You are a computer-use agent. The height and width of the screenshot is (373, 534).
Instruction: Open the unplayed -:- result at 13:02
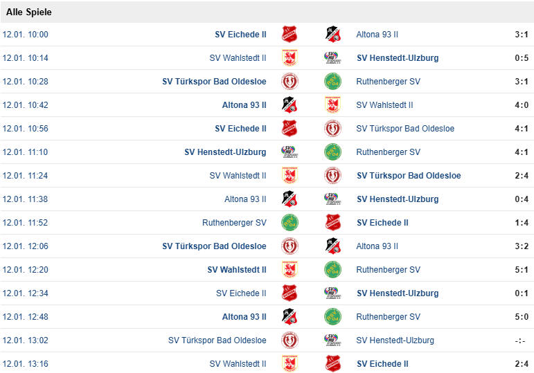click(x=520, y=340)
